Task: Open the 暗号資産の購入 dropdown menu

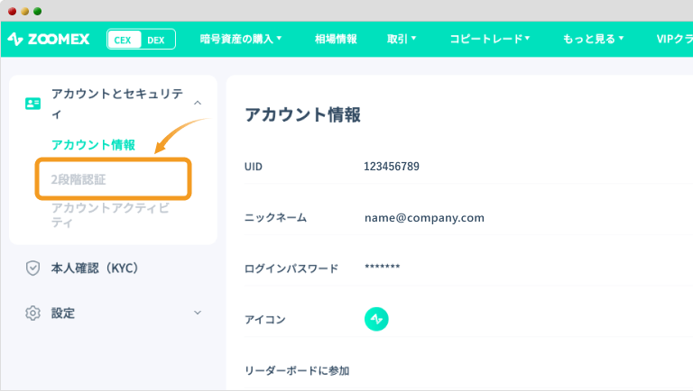Action: pyautogui.click(x=241, y=39)
